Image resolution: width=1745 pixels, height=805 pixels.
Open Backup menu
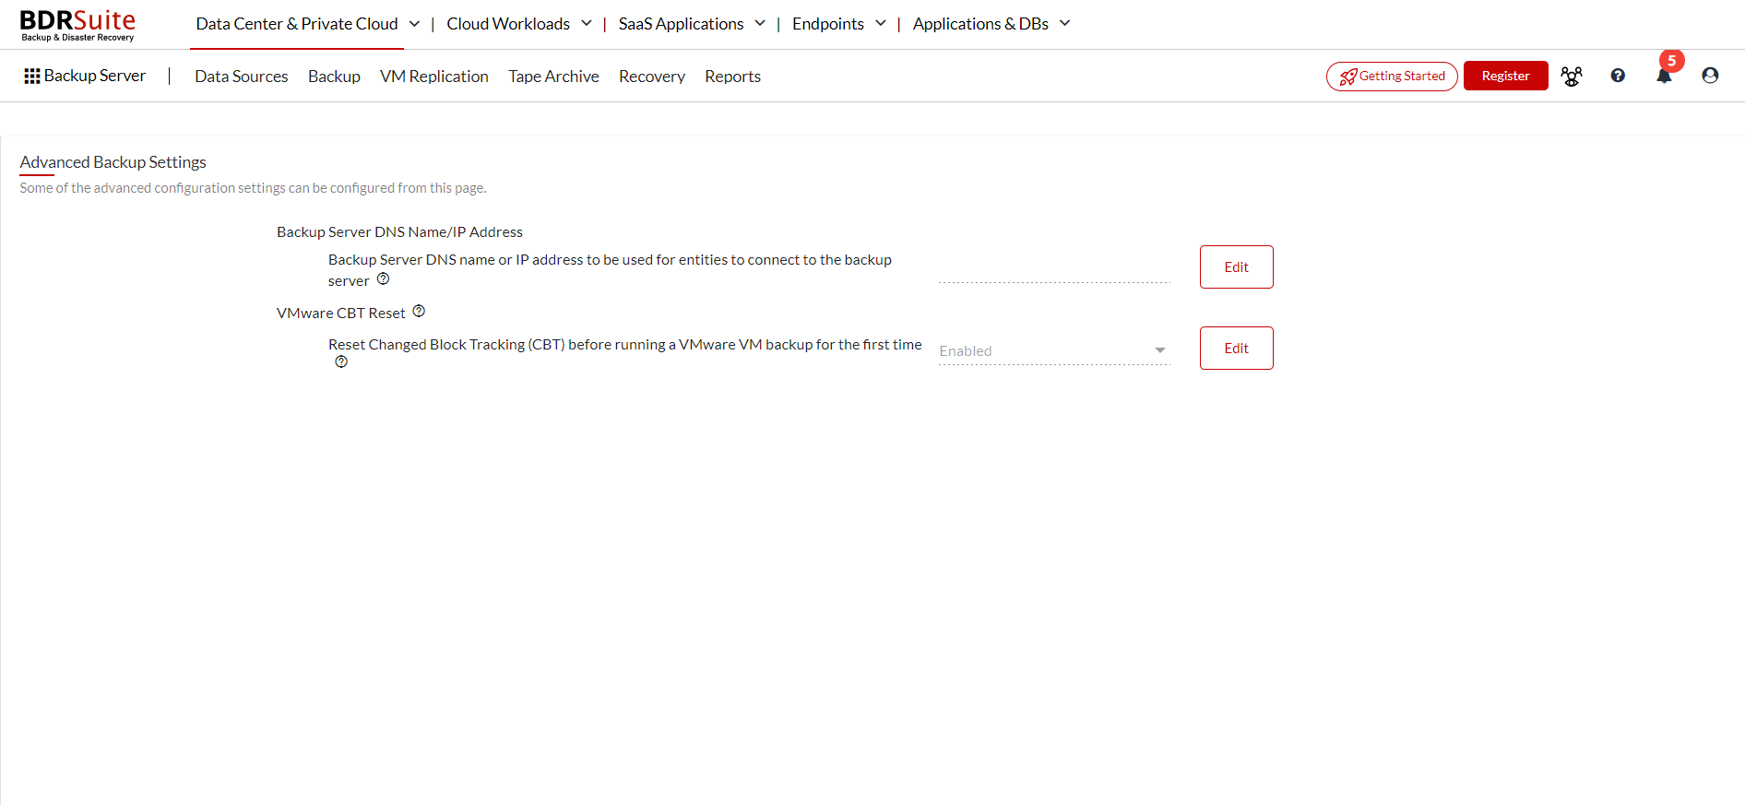pos(334,77)
